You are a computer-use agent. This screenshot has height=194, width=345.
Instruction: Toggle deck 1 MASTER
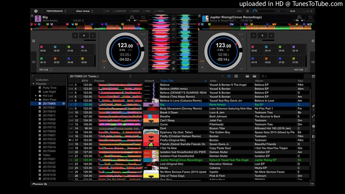tap(143, 20)
